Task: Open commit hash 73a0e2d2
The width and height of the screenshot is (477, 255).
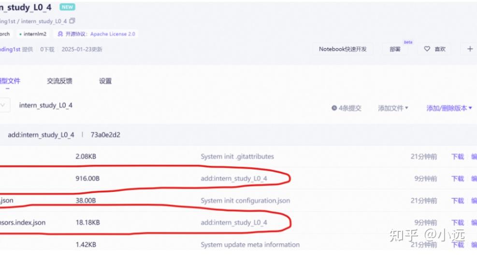Action: 105,135
